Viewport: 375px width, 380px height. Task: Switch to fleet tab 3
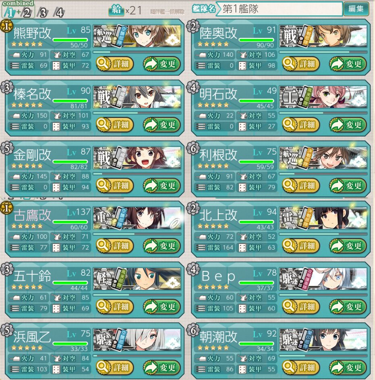coord(43,12)
